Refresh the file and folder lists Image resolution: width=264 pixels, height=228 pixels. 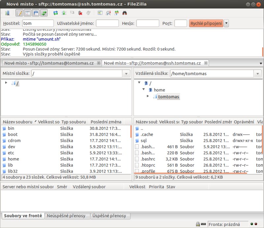point(55,13)
